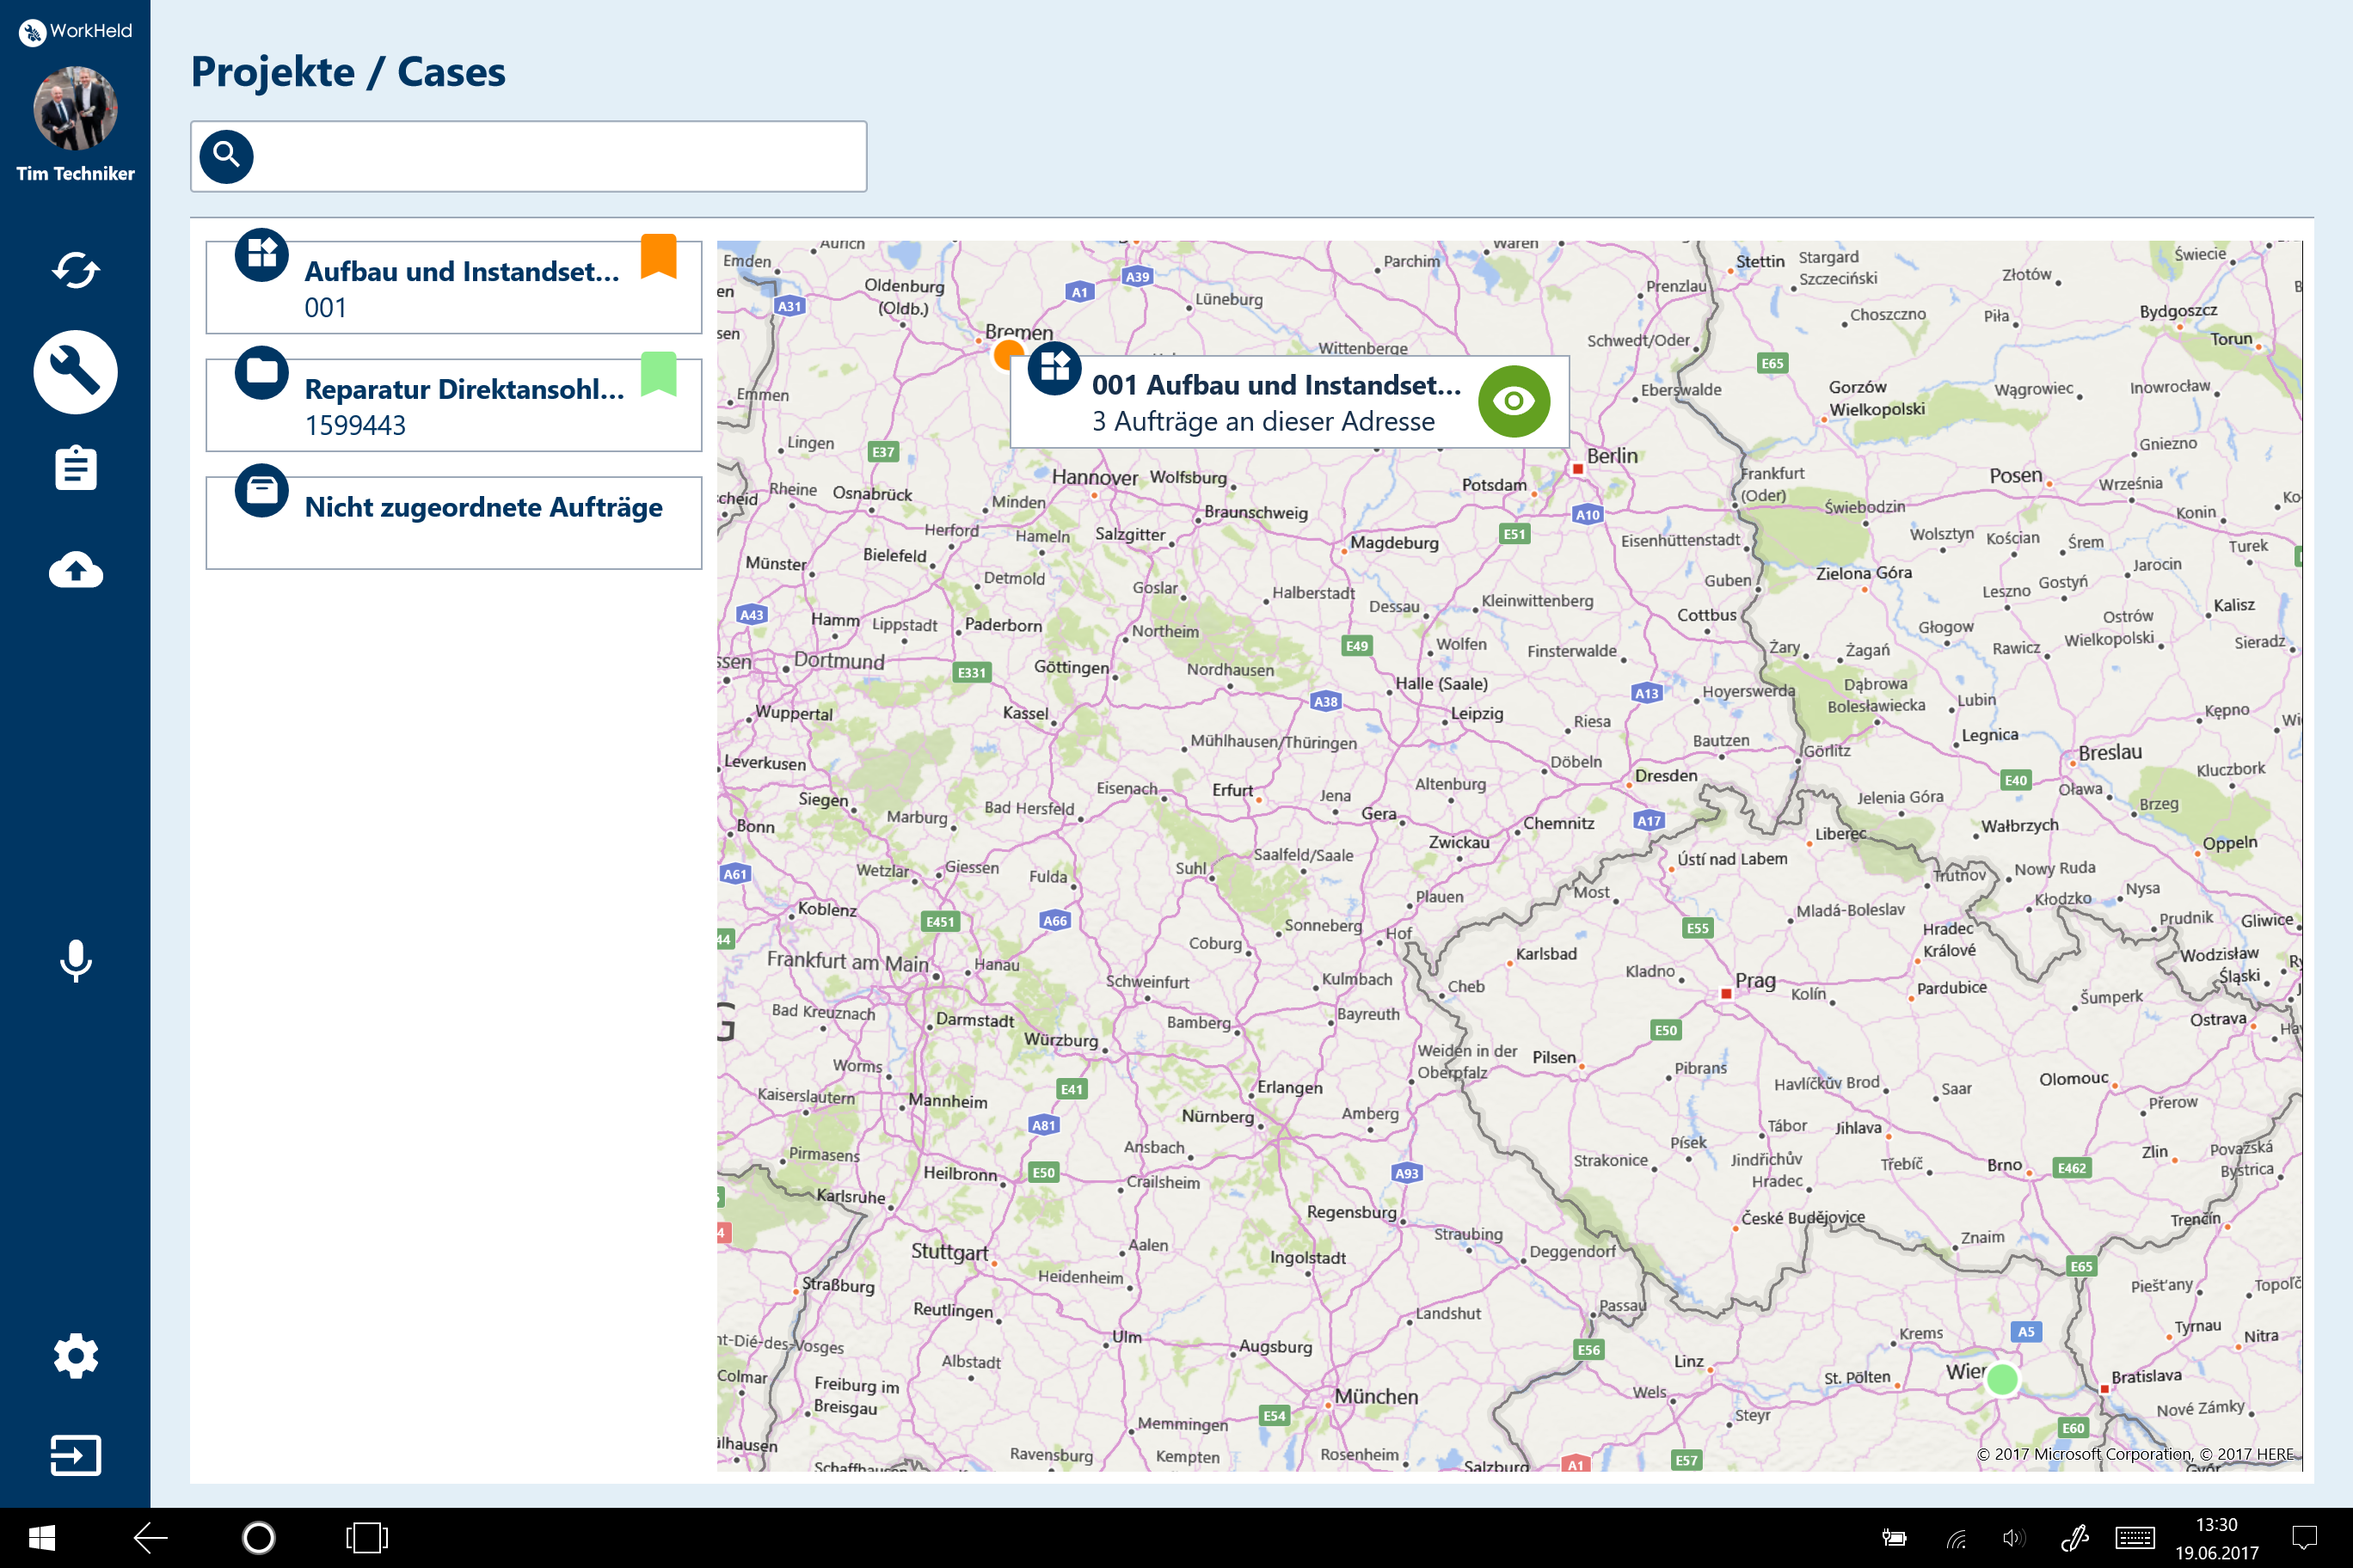Open the wrench projects section
Viewport: 2353px width, 1568px height.
75,372
